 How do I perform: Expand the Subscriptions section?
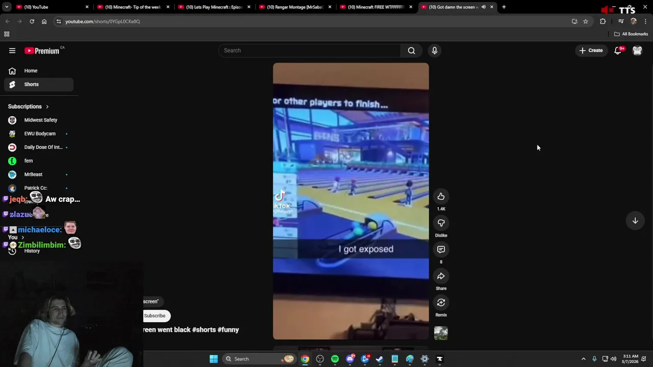[x=29, y=107]
